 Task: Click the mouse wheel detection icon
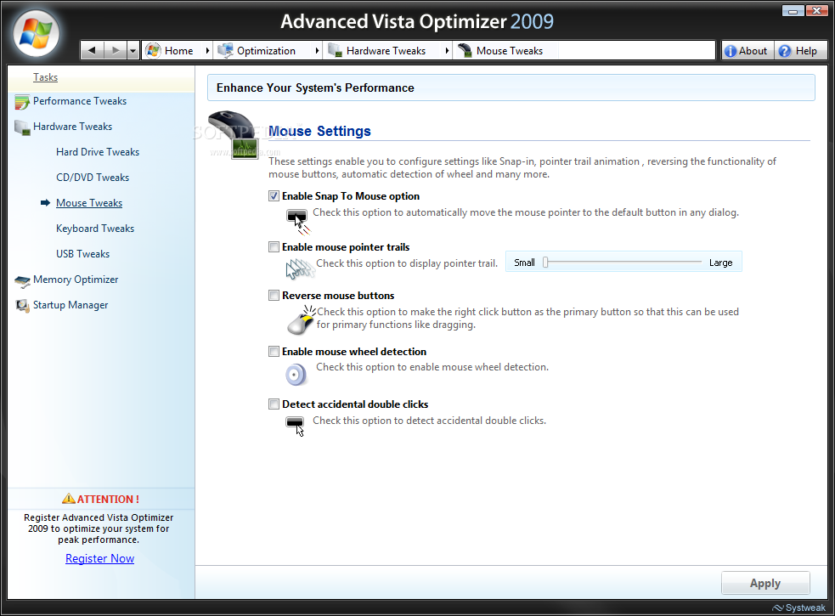[296, 374]
